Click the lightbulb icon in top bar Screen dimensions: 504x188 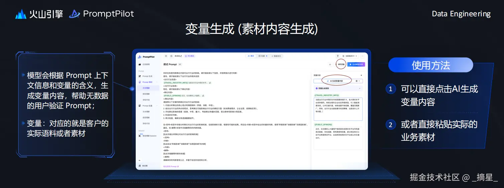(338, 56)
